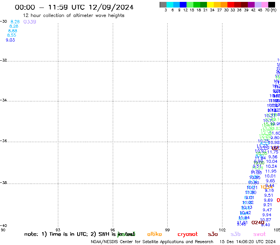Click the red 'cryosat' satellite label
Screen dimensions: 280x245
click(x=188, y=234)
